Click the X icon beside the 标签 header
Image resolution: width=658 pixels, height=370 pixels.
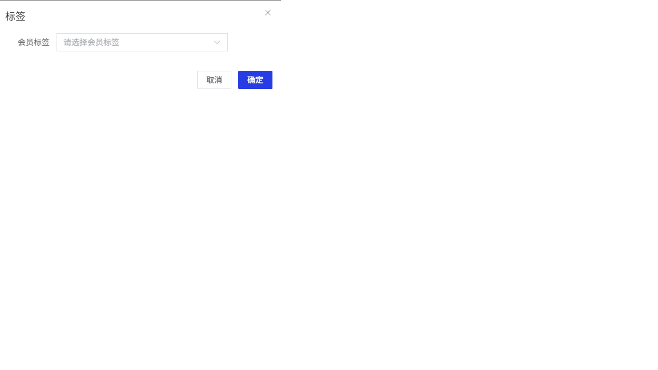click(x=268, y=13)
